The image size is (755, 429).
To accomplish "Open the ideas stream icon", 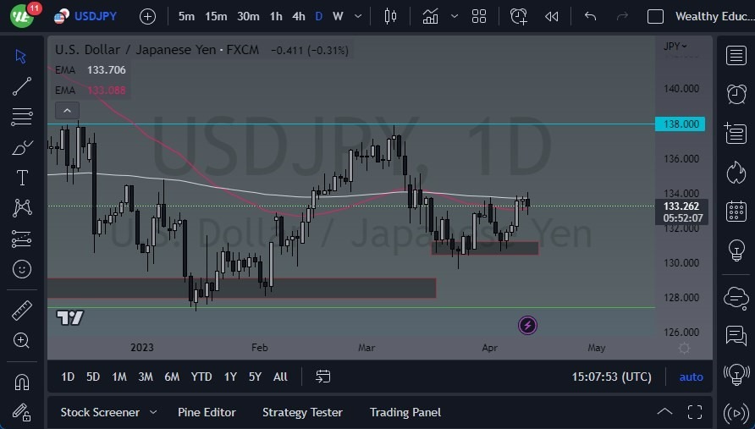I will coord(736,374).
